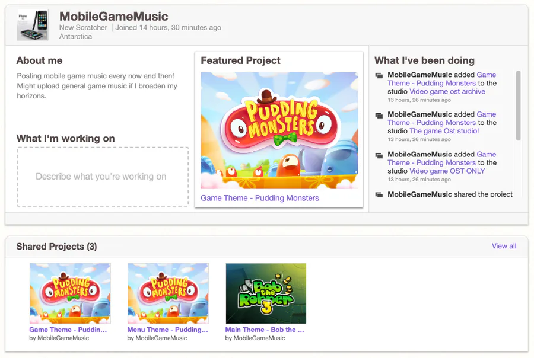Click the MobileGameMusic profile avatar image
534x358 pixels.
click(x=33, y=25)
